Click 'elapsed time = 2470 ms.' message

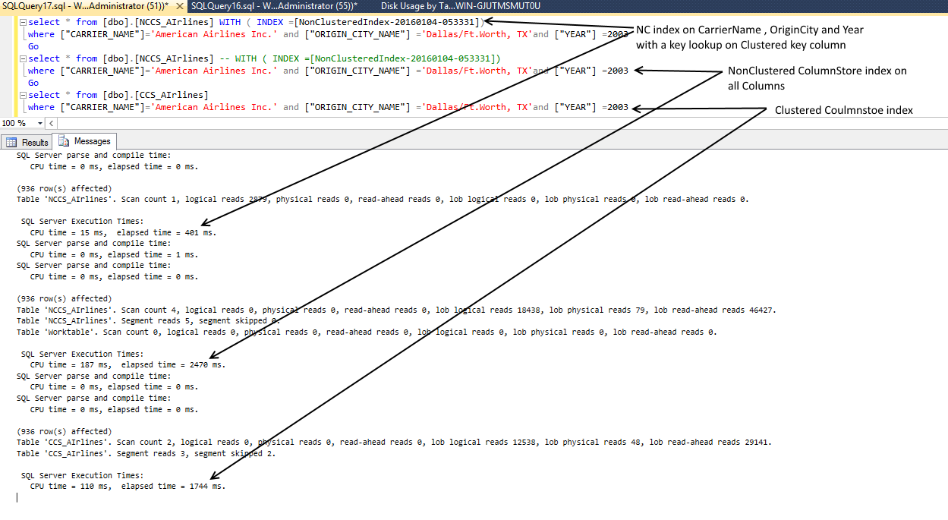(x=173, y=365)
